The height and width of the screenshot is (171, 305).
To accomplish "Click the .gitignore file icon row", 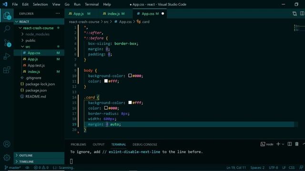I will 39,78.
